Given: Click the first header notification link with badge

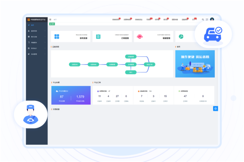Looking at the screenshot, I should pos(116,20).
